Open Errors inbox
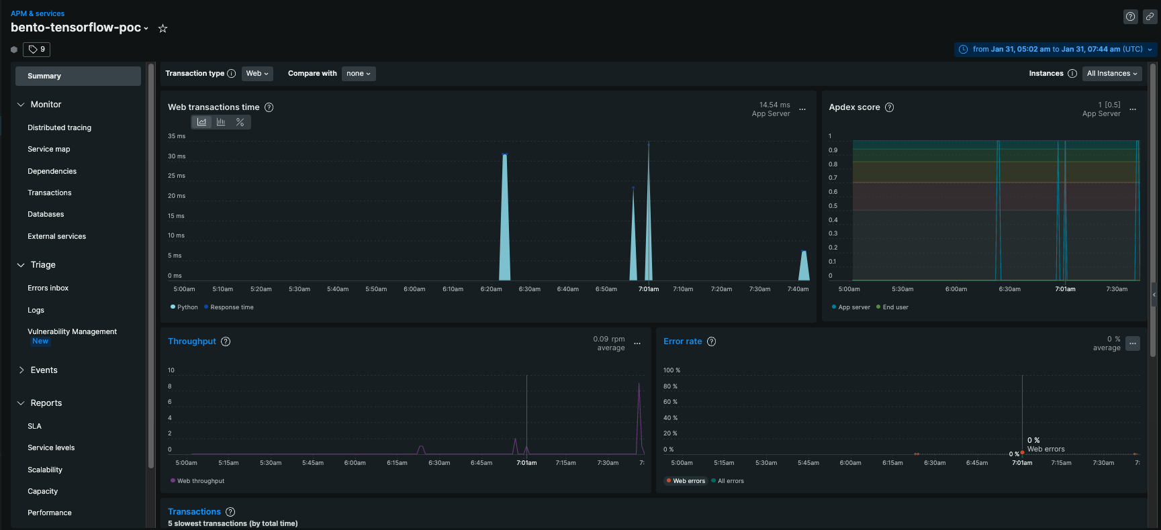Screen dimensions: 1161x530 click(48, 288)
